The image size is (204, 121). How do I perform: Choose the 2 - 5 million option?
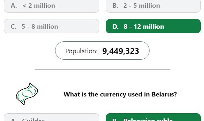point(153,6)
